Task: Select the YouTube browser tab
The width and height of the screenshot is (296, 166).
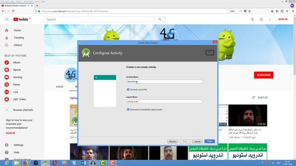Action: coord(17,6)
